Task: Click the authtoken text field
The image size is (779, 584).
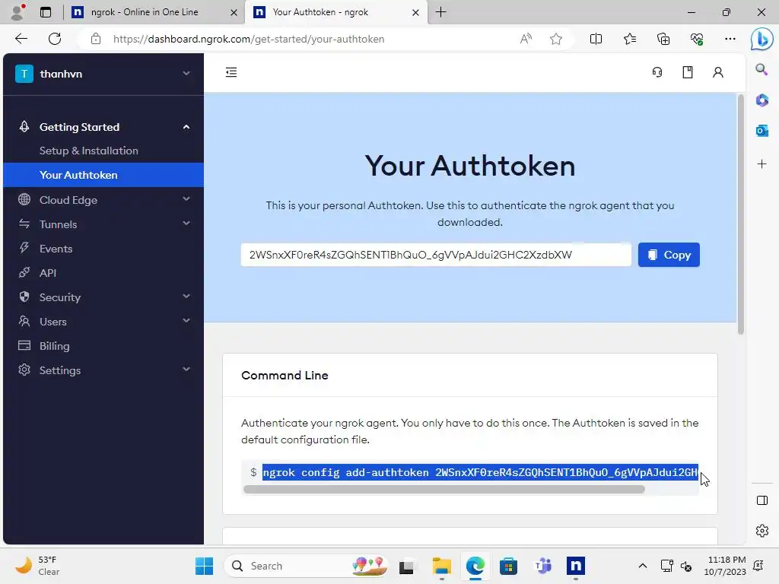Action: [436, 255]
